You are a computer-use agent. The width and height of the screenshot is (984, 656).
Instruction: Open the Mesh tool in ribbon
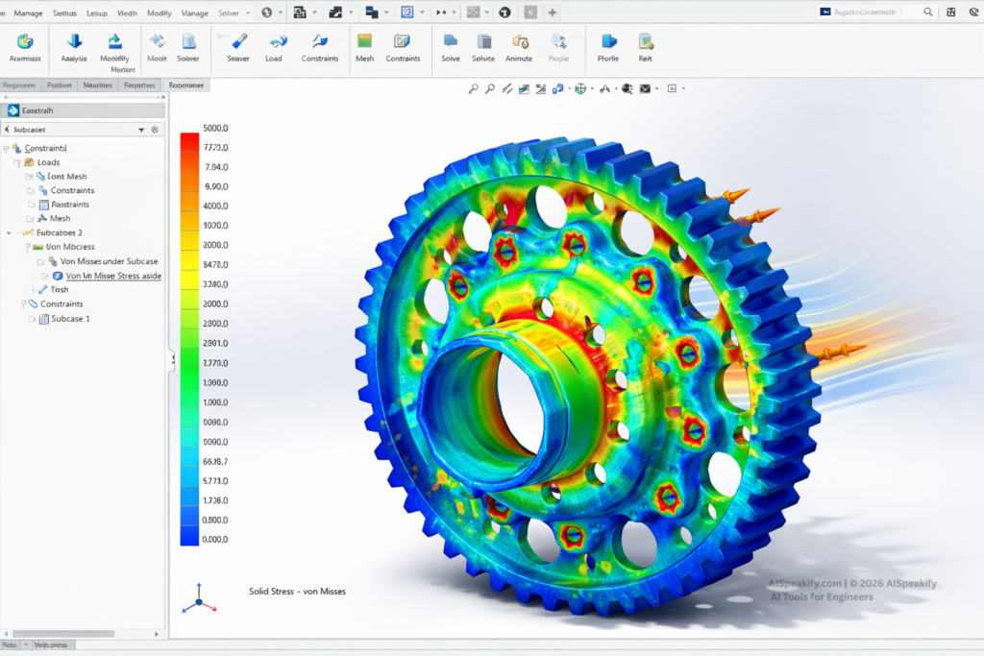pyautogui.click(x=364, y=43)
